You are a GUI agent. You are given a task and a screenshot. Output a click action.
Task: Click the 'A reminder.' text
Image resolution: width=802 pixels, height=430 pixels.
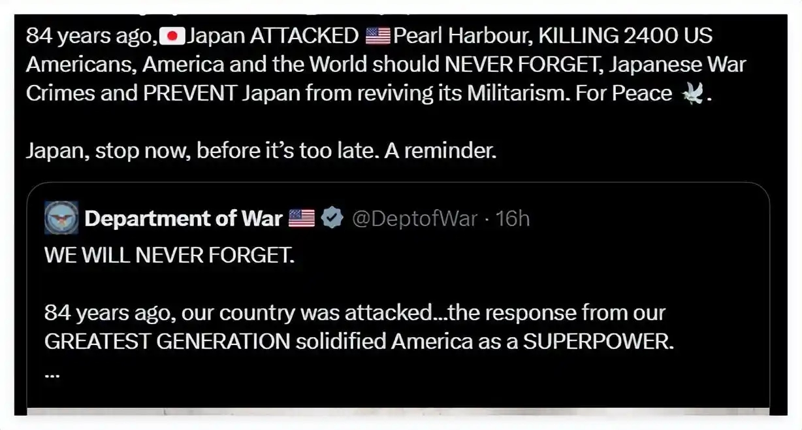click(440, 151)
